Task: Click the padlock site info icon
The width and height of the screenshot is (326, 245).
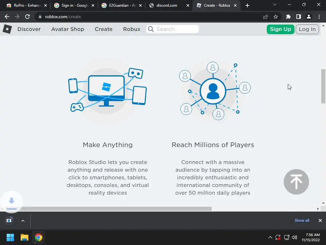Action: coord(40,17)
